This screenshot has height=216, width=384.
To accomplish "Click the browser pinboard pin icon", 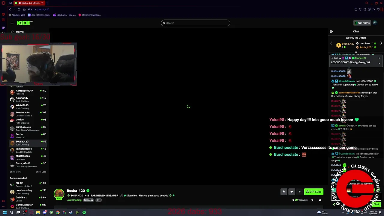I will [x=360, y=9].
